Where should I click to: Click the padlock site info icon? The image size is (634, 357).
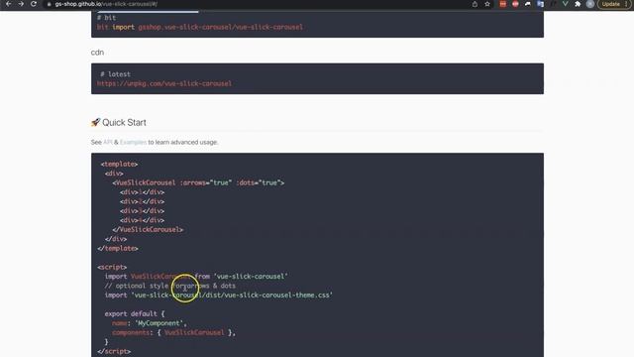click(49, 4)
